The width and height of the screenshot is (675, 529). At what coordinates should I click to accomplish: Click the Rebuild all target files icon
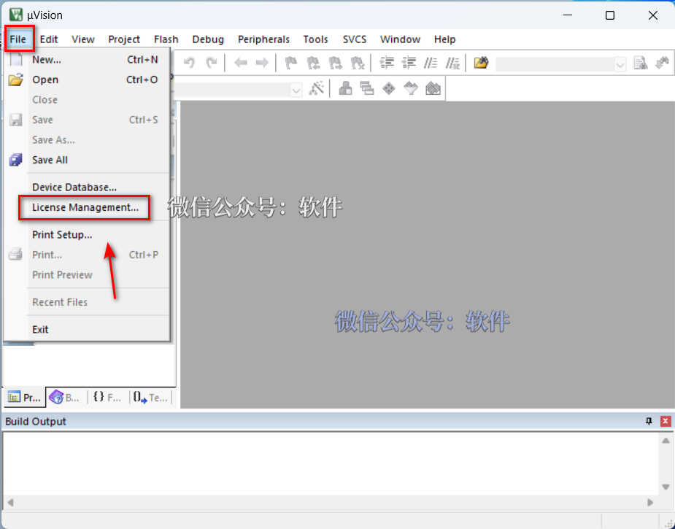pos(389,88)
